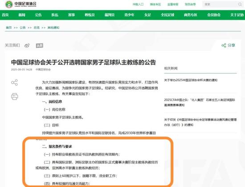This screenshot has height=187, width=245.
Task: Open the Weibo follow icon
Action: pos(27,46)
